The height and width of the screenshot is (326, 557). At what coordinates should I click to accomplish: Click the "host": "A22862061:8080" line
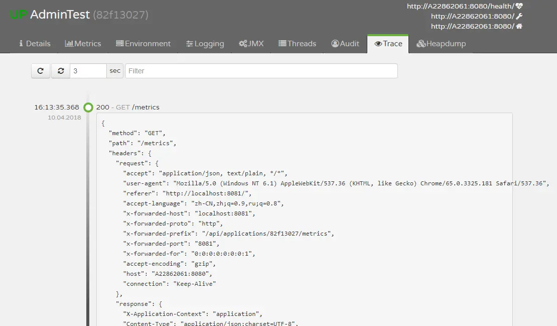168,274
